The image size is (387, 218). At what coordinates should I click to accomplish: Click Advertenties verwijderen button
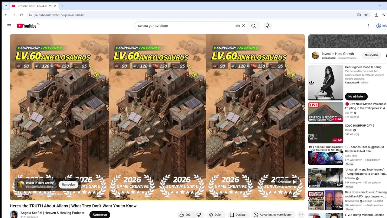click(x=273, y=215)
